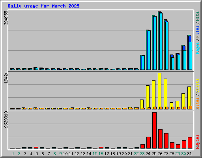Select day label 24 on the x-axis
This screenshot has width=202, height=158.
pos(148,154)
